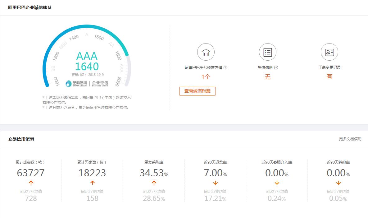
Task: Click the 1个 store count value
Action: 206,77
